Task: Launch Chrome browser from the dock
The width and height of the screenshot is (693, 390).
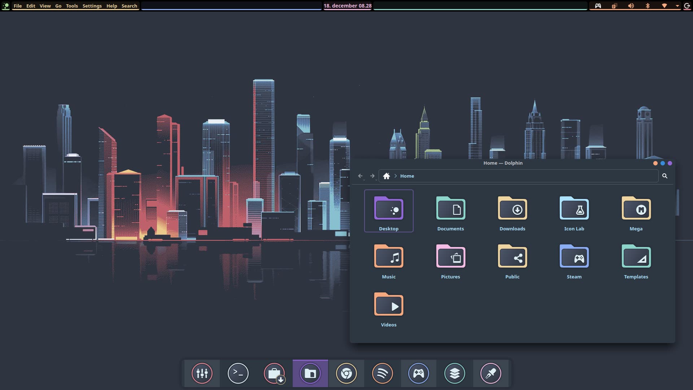Action: (346, 373)
